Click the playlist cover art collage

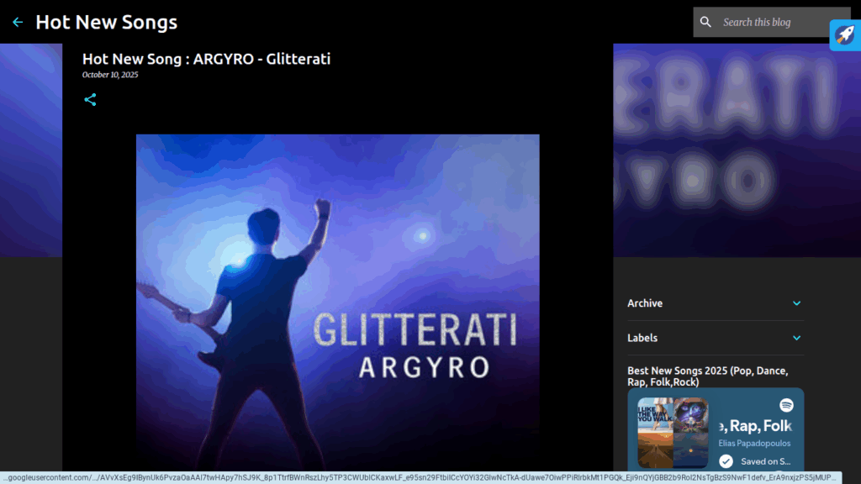(673, 433)
